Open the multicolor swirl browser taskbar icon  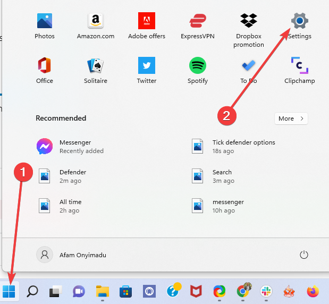(x=220, y=291)
